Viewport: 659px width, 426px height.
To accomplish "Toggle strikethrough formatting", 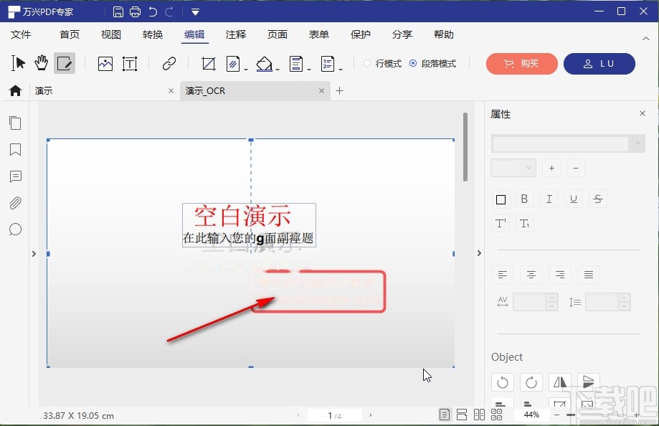I will pyautogui.click(x=597, y=199).
